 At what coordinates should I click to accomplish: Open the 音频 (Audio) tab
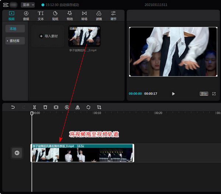[x=26, y=16]
